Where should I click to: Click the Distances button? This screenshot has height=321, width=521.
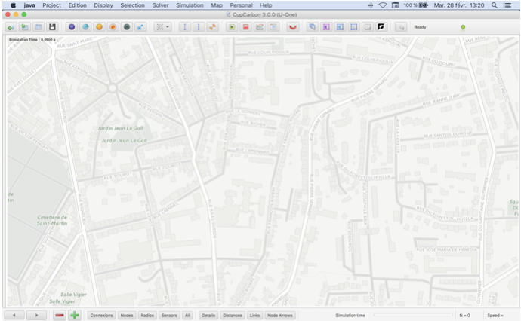pos(233,315)
